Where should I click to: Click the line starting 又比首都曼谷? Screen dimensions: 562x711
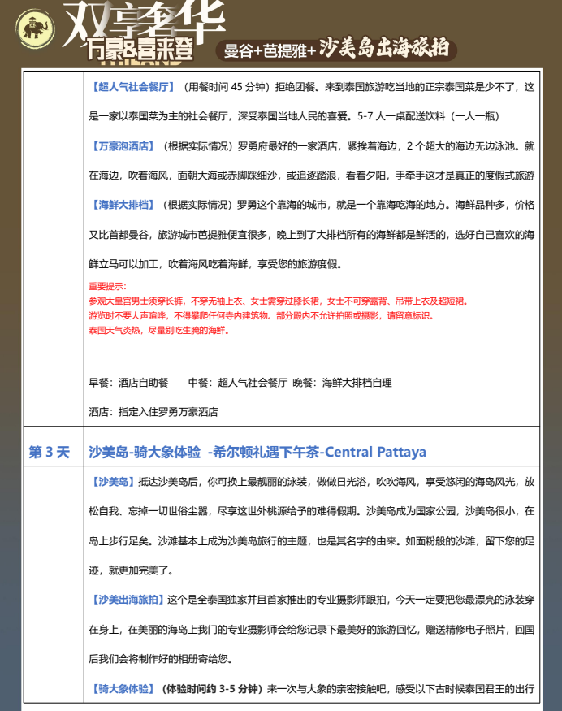(x=311, y=235)
